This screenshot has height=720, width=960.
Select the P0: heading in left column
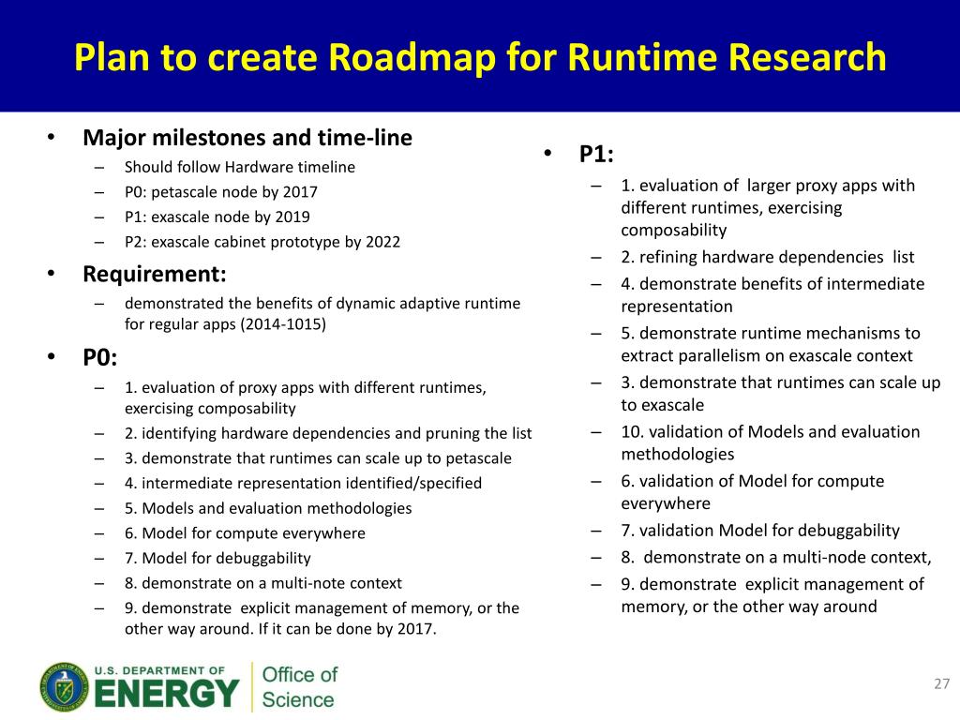pyautogui.click(x=99, y=357)
